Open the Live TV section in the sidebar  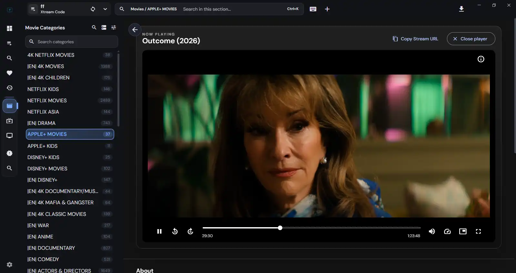click(10, 136)
